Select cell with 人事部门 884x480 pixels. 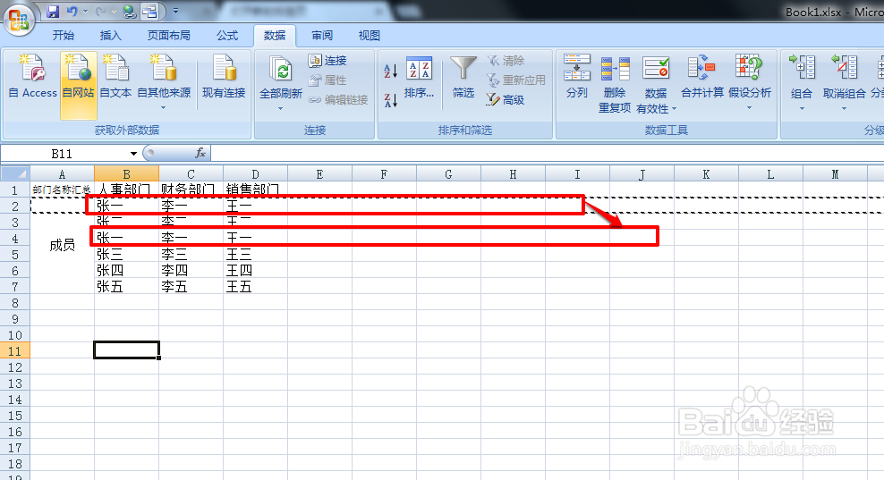pos(126,189)
